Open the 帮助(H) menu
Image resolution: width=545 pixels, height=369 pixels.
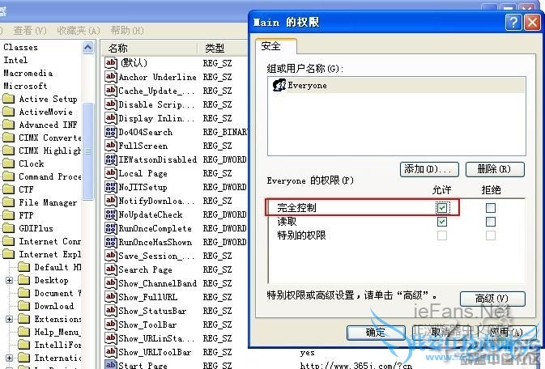click(127, 31)
